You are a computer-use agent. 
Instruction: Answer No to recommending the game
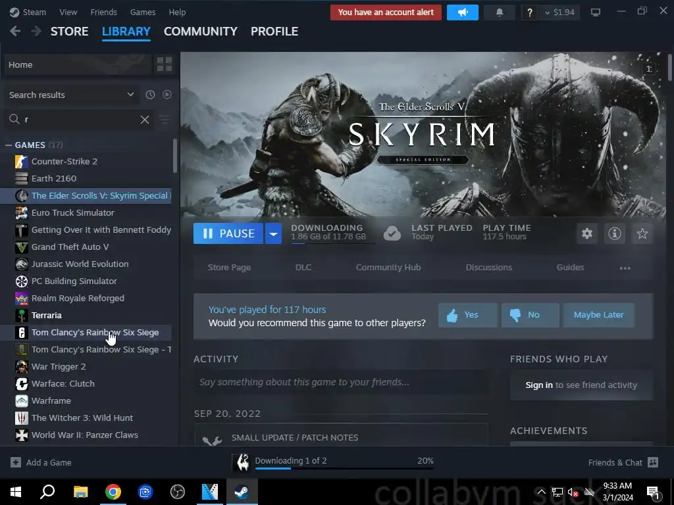(x=530, y=315)
